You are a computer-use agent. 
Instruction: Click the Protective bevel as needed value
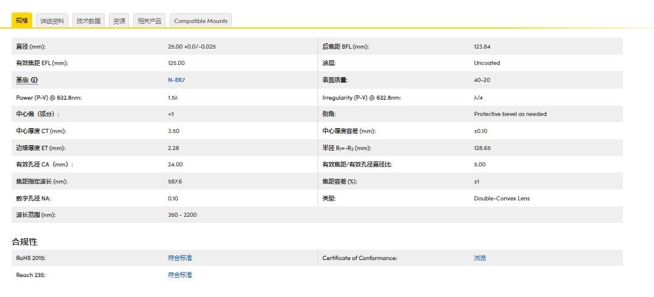tap(510, 114)
